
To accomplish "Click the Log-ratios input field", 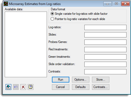I will tap(105, 27).
